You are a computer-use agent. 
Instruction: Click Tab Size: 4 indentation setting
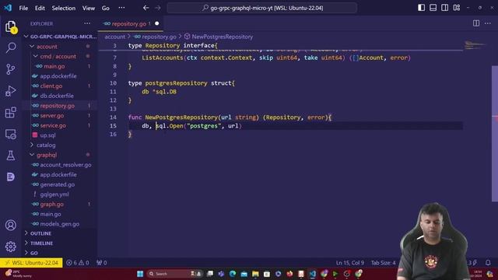click(x=383, y=263)
